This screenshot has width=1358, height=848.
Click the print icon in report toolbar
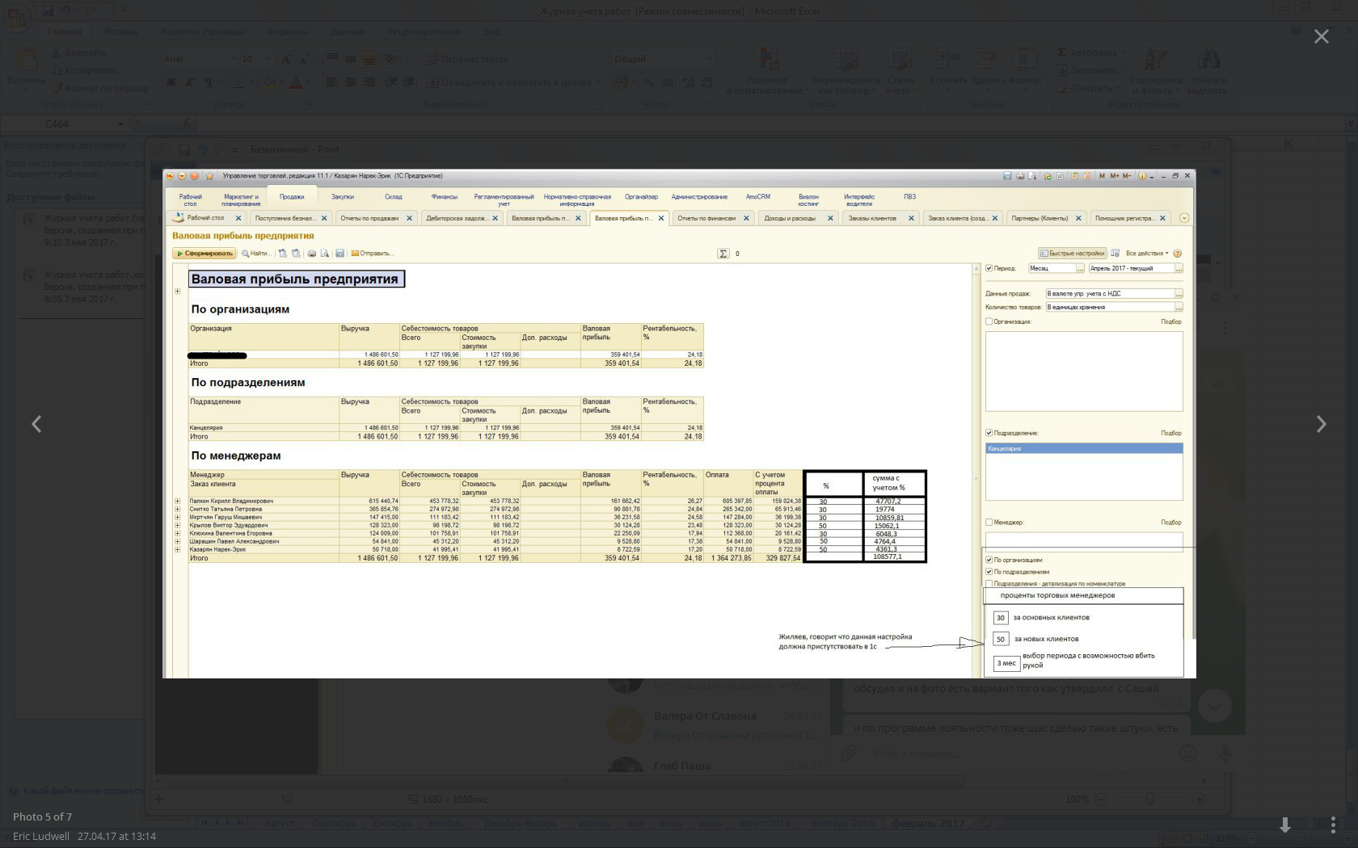coord(311,254)
